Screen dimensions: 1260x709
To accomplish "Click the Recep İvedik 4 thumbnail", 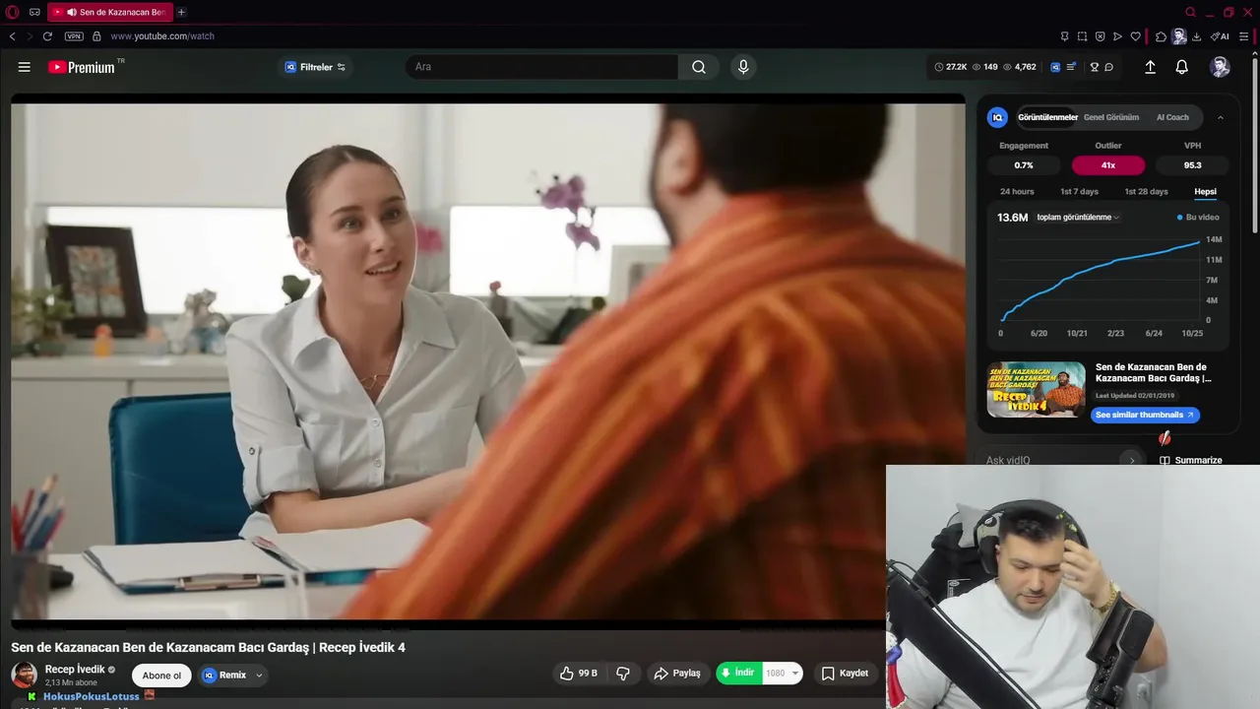I will (1037, 390).
